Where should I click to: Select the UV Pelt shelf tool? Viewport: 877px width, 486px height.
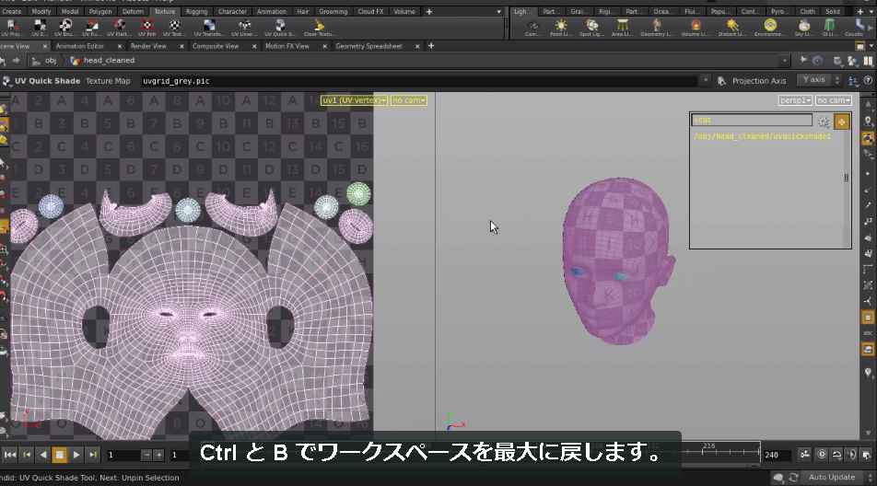tap(146, 27)
